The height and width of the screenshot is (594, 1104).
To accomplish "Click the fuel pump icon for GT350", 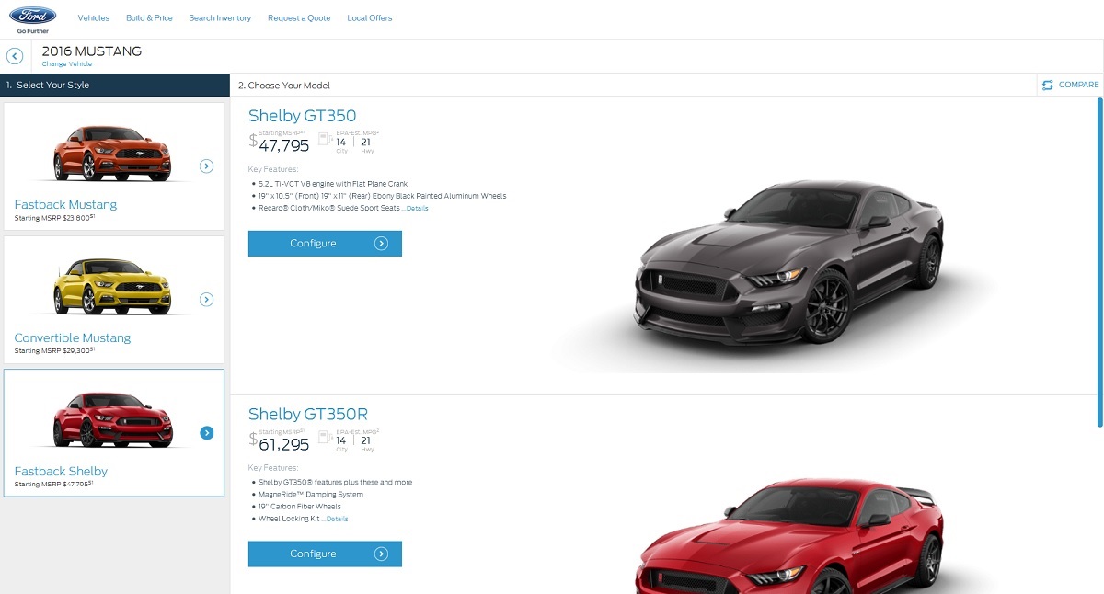I will pos(324,139).
